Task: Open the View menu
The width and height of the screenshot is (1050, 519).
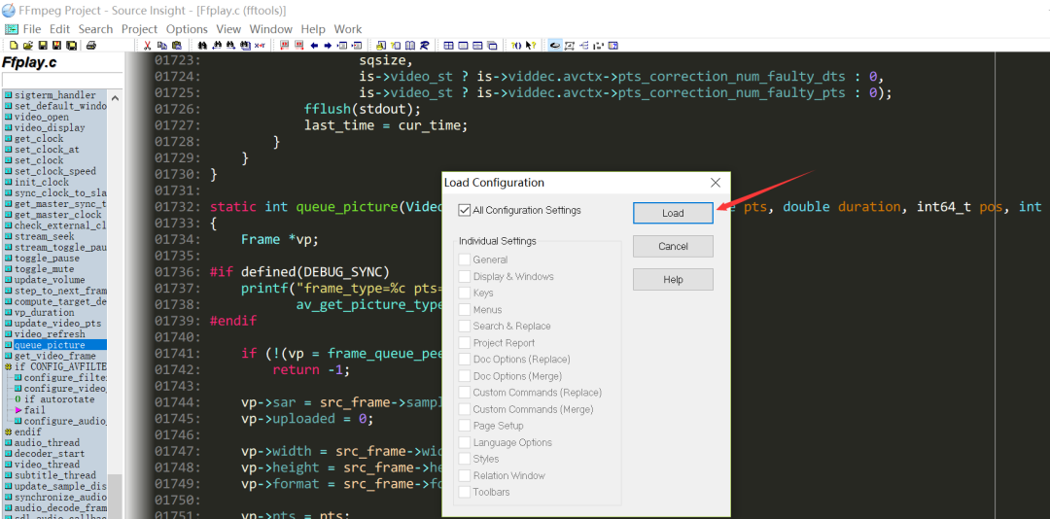Action: [x=228, y=29]
